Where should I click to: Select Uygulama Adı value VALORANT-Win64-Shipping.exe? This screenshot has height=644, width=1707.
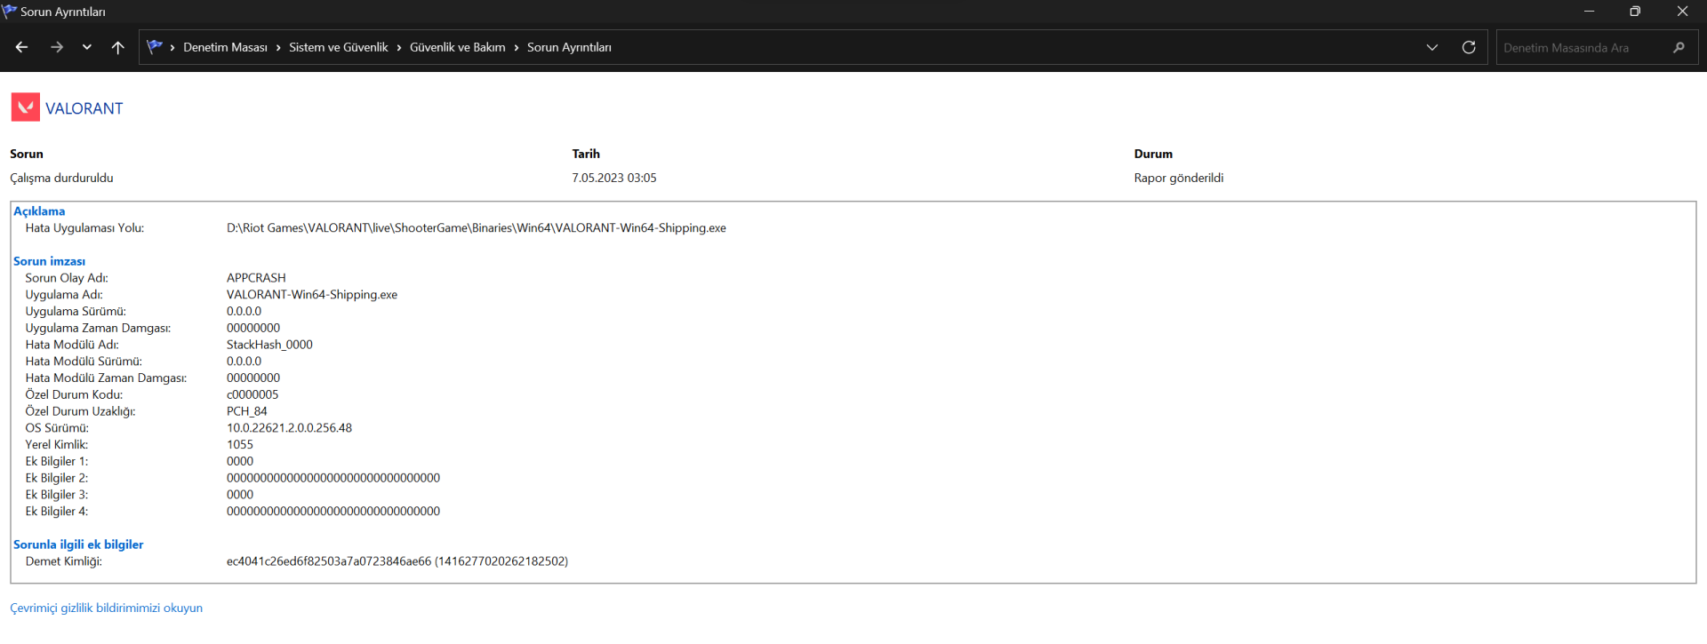click(312, 295)
